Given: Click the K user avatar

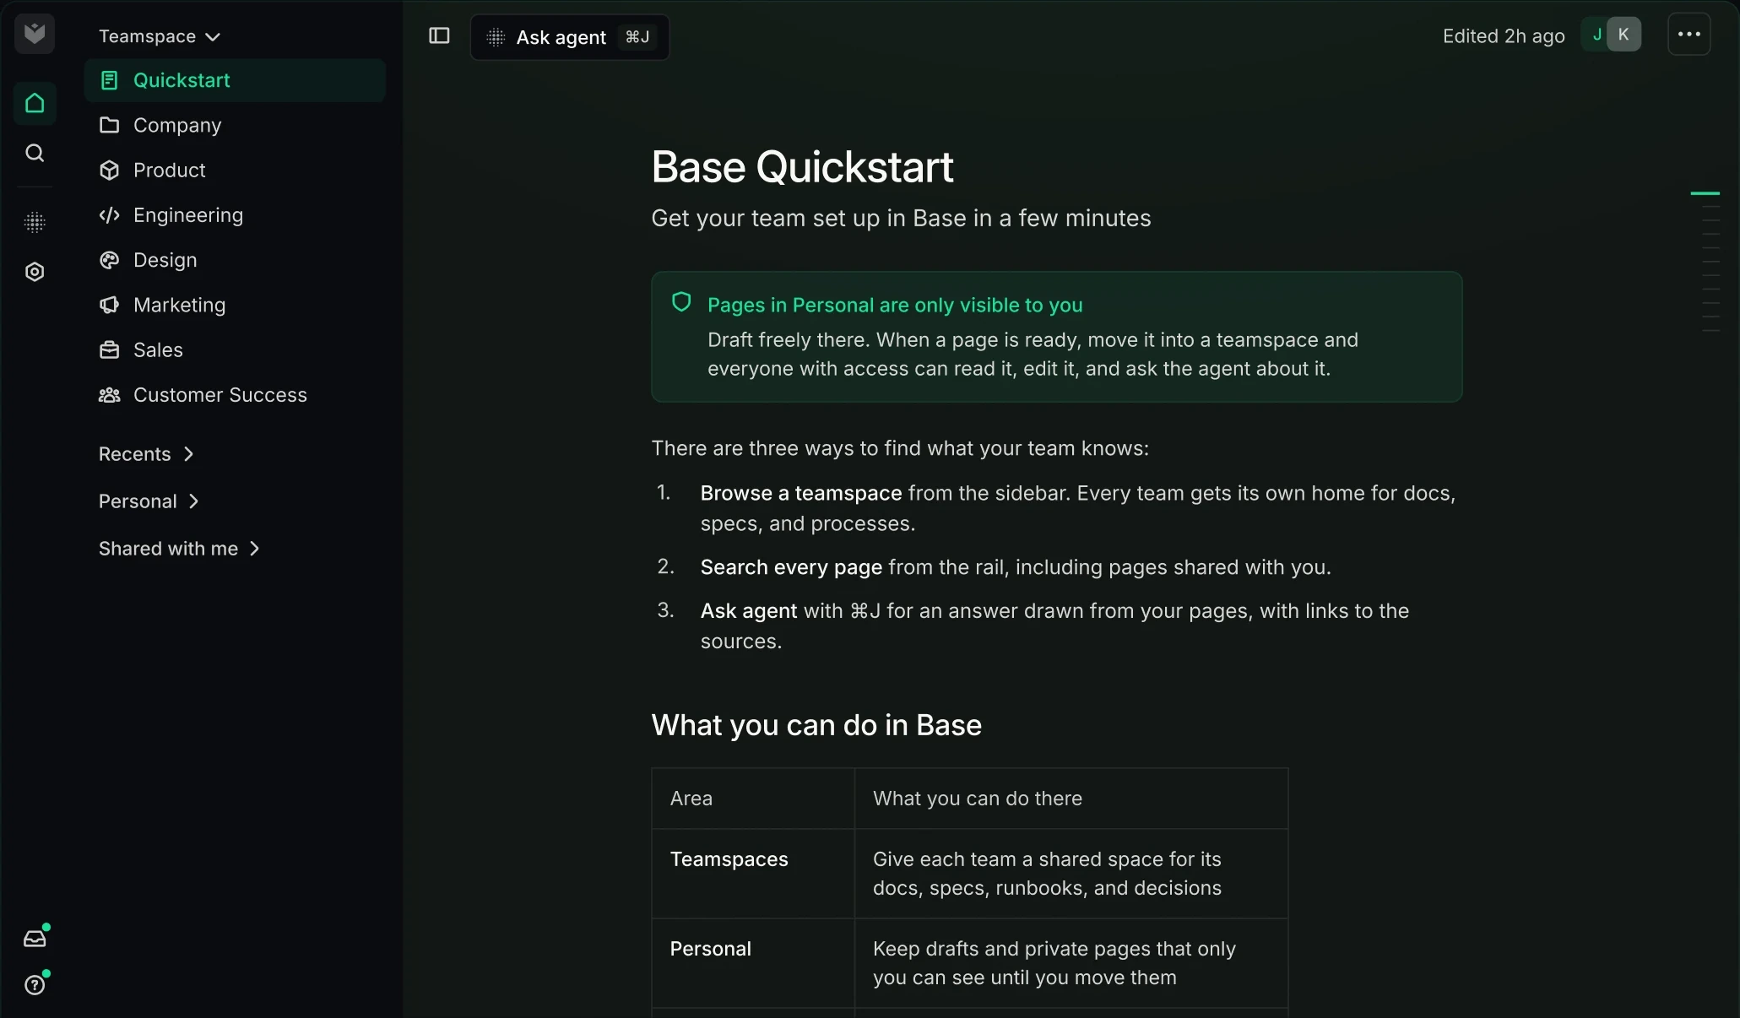Looking at the screenshot, I should coord(1624,35).
